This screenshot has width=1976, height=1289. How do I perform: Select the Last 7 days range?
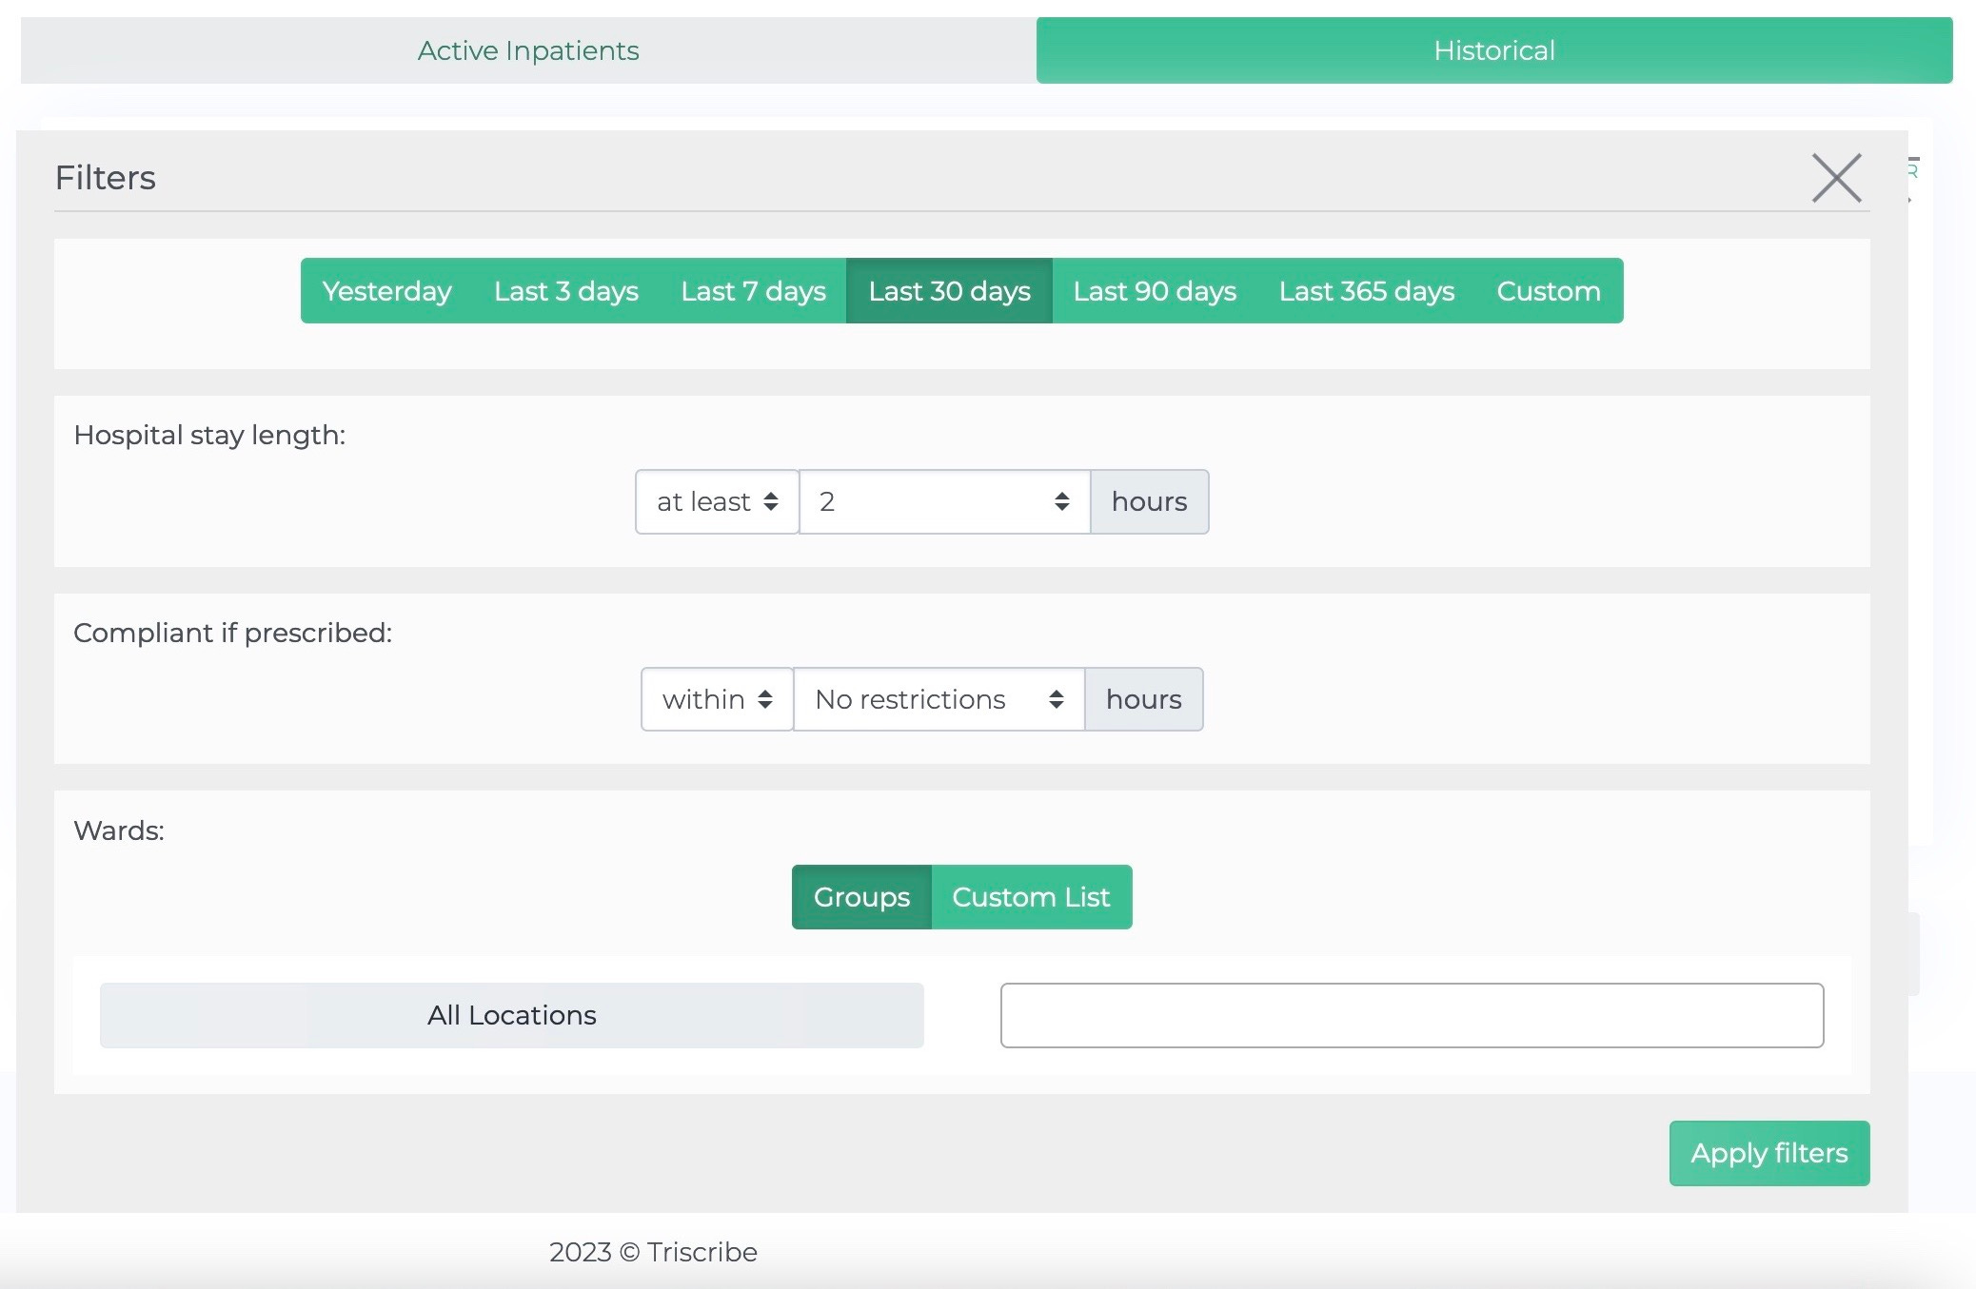click(753, 291)
